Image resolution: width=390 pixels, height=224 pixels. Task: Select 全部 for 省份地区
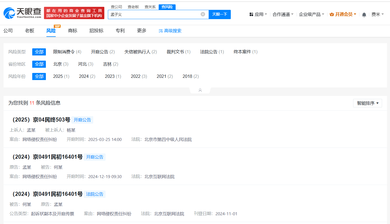coord(39,64)
